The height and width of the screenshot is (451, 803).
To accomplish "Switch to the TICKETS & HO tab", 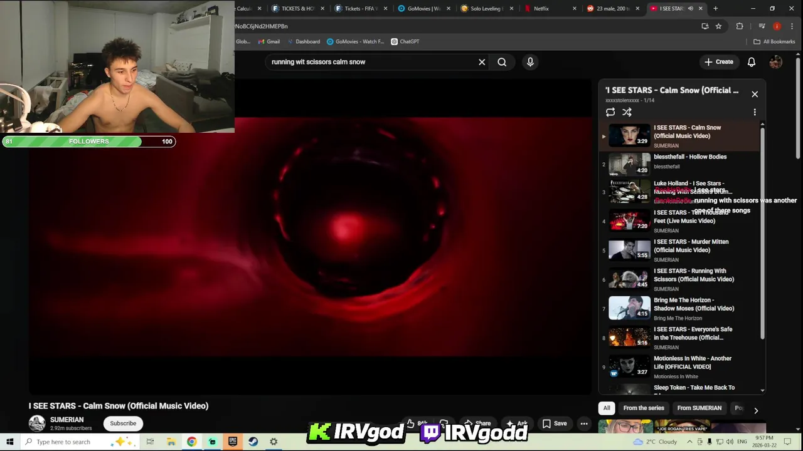I will click(297, 8).
